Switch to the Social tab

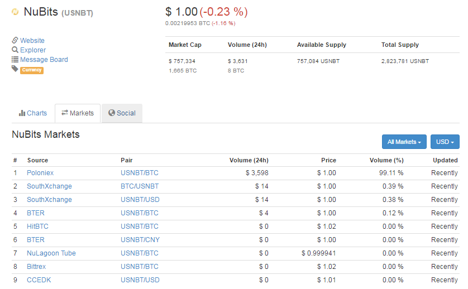click(x=122, y=113)
